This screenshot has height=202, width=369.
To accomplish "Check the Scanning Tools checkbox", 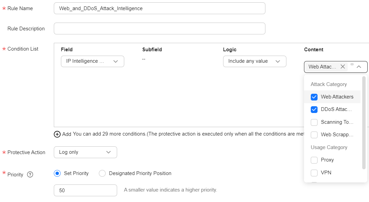I will (x=314, y=122).
